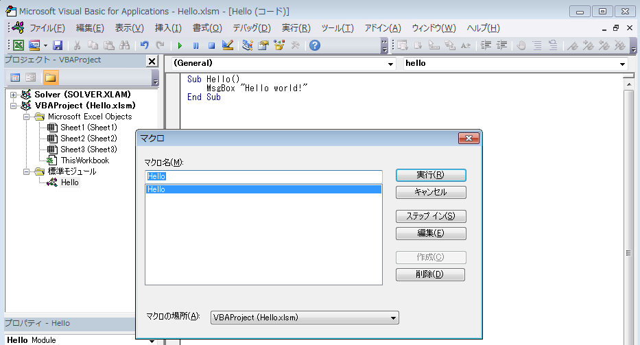Click the Uncomment Block icon
This screenshot has width=640, height=345.
tap(553, 45)
